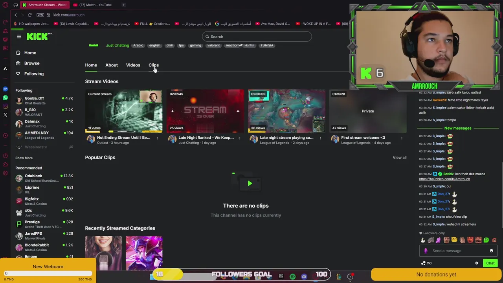Expand Show More followed channels
Screen dimensions: 503x283
(24, 158)
